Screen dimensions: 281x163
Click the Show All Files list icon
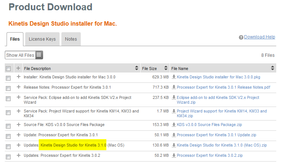(39, 55)
